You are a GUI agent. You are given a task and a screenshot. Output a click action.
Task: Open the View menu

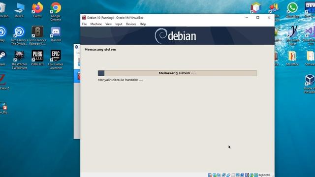pos(108,24)
